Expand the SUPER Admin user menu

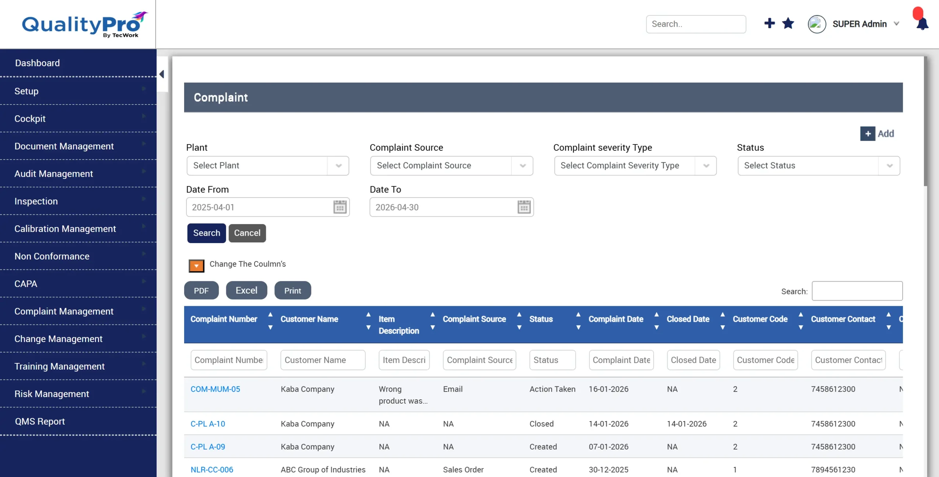[896, 24]
